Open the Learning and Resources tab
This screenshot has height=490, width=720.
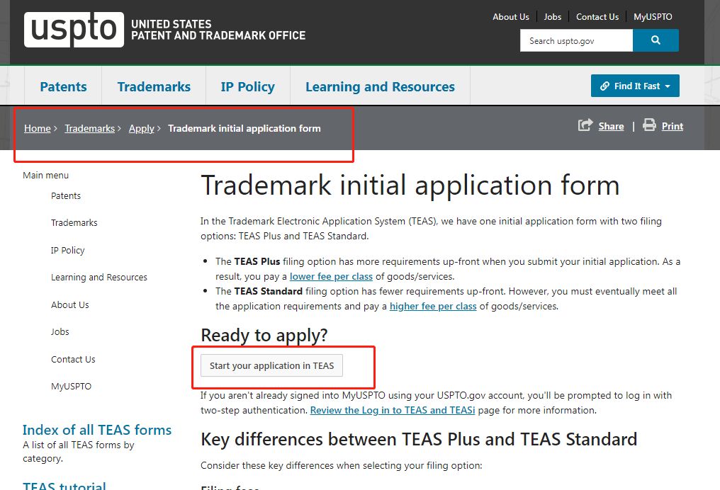(381, 86)
